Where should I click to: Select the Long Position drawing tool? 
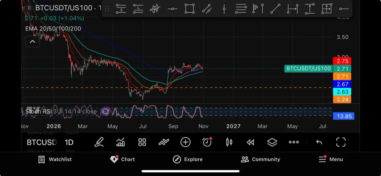138,9
